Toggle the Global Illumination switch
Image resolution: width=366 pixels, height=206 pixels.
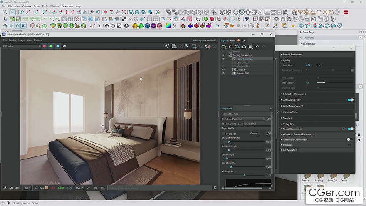click(350, 129)
